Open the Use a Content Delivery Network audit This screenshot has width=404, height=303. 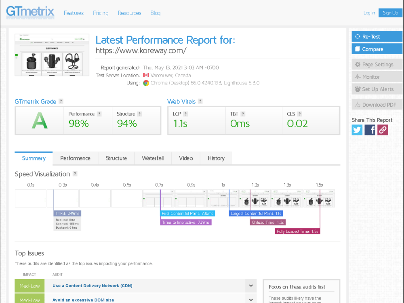(x=92, y=286)
